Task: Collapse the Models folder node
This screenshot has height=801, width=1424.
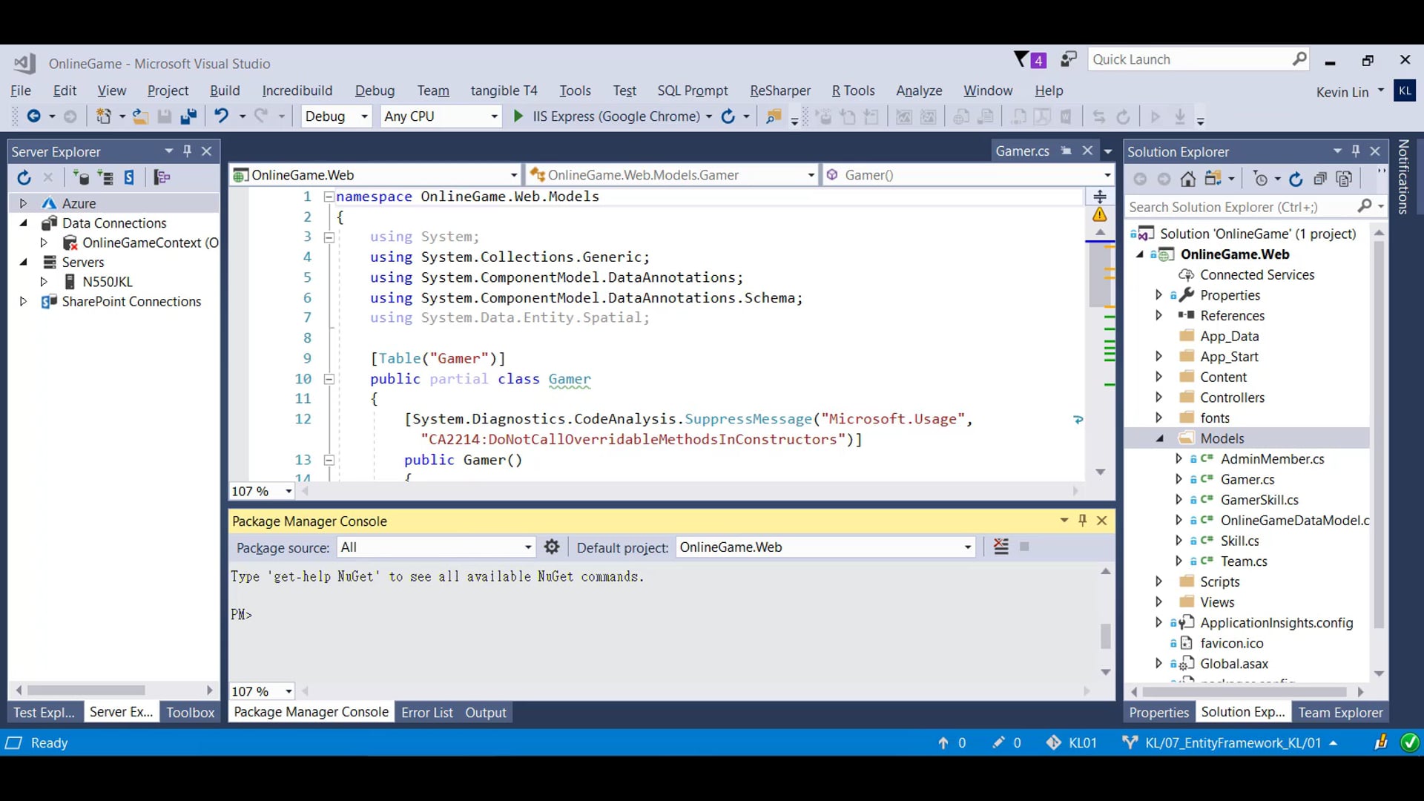Action: (x=1161, y=438)
